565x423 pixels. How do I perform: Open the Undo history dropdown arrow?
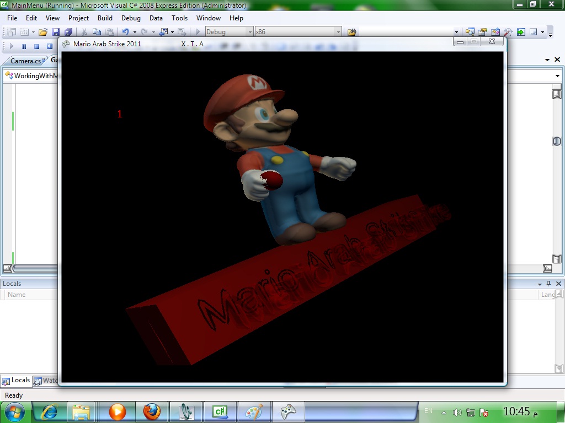coord(135,32)
